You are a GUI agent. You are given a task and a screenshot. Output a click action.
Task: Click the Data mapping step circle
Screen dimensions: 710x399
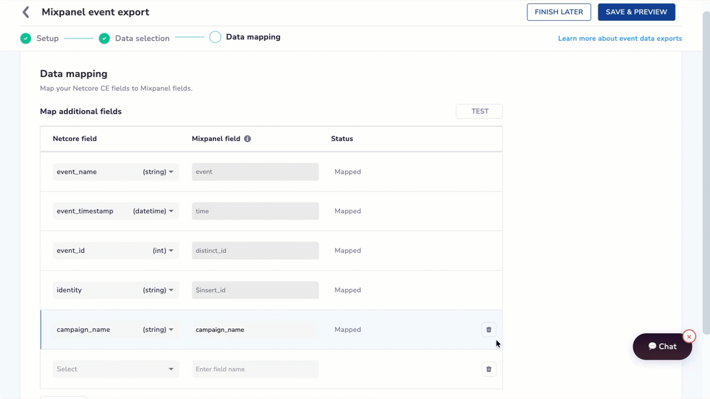[215, 37]
